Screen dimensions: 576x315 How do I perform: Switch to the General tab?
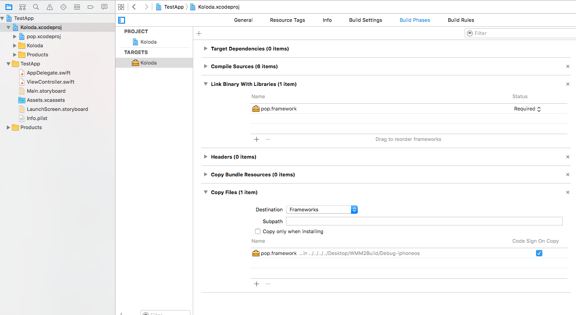click(243, 20)
